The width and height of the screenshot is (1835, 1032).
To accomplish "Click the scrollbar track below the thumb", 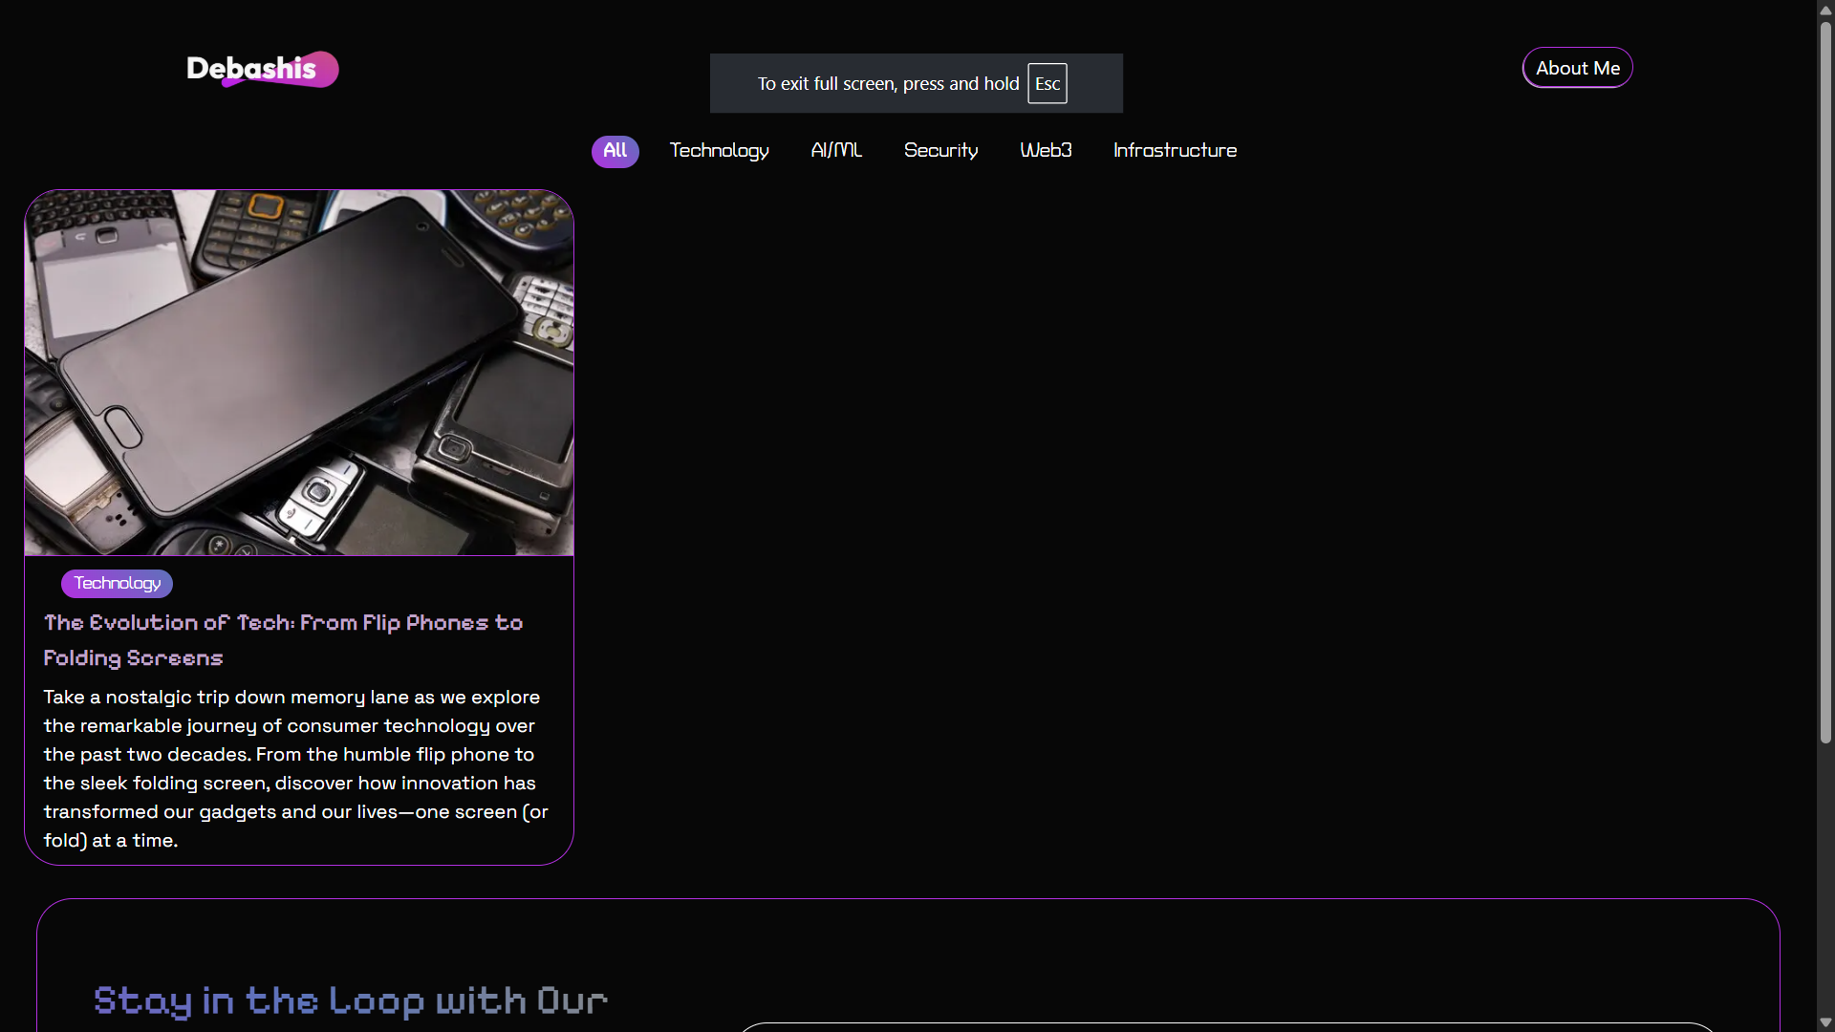I will (x=1825, y=879).
